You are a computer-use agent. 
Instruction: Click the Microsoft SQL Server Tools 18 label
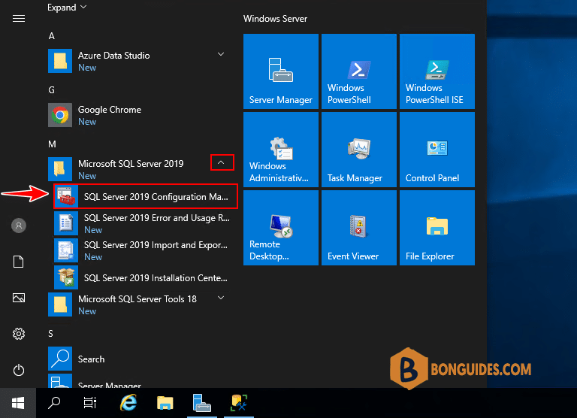click(x=137, y=298)
